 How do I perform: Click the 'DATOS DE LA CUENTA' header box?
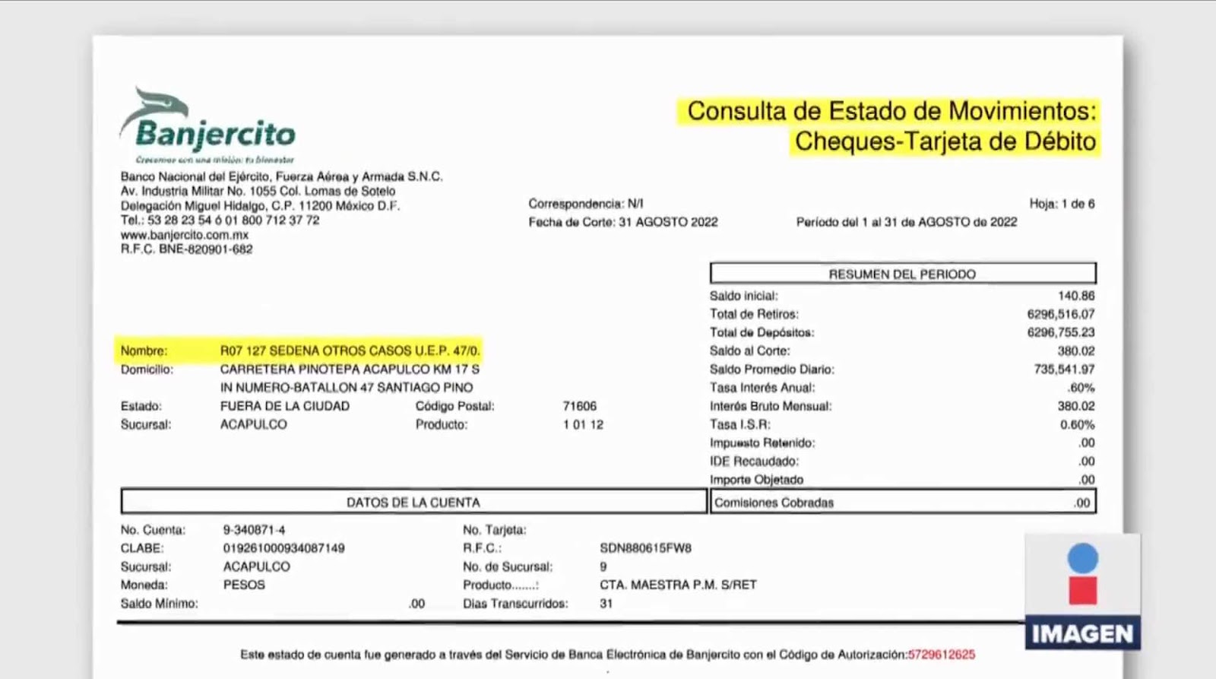[413, 502]
